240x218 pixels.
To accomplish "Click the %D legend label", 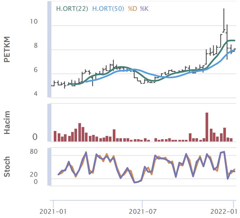I will tap(132, 9).
